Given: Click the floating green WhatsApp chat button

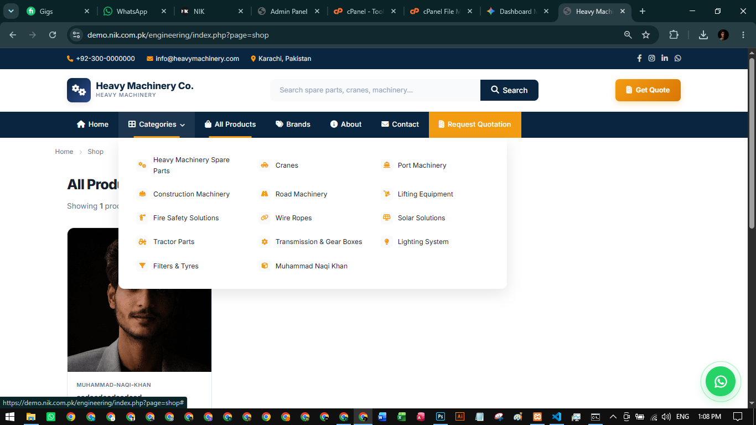Looking at the screenshot, I should (x=721, y=381).
